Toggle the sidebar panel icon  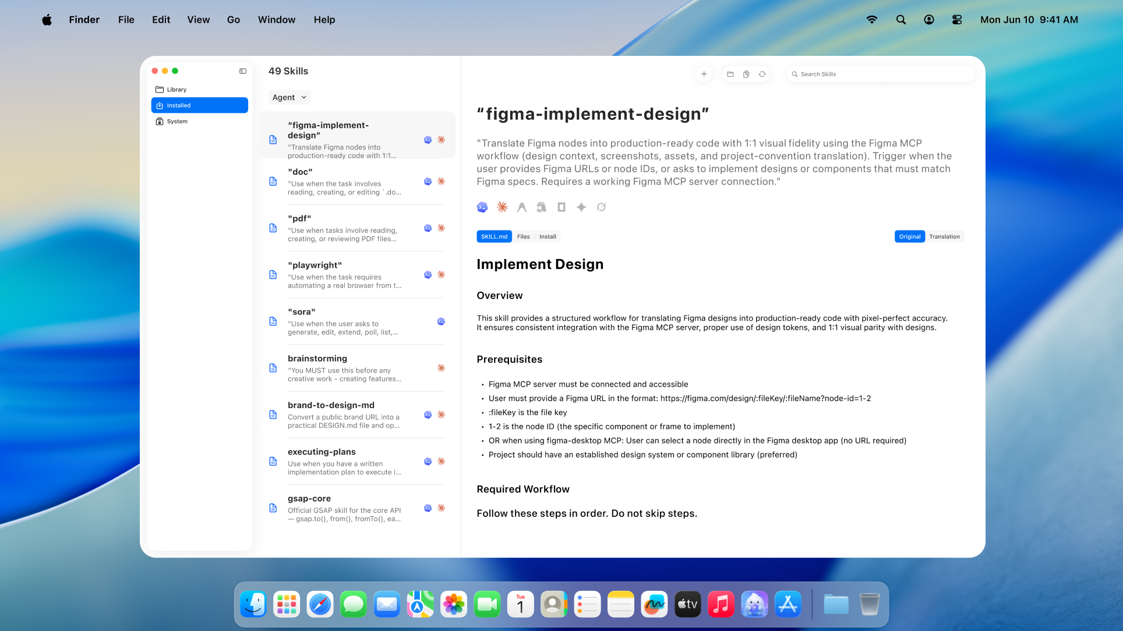pos(243,71)
